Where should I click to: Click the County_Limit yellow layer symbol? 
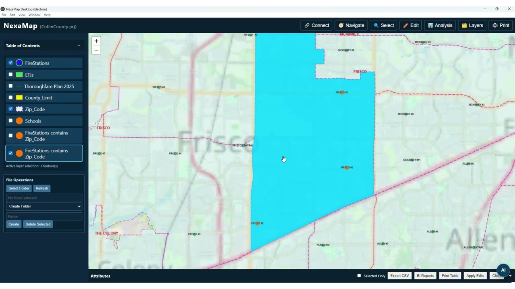tap(19, 98)
